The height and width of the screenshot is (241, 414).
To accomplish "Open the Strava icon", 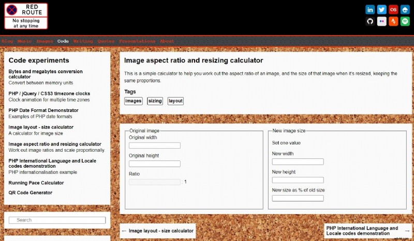I will (x=393, y=21).
